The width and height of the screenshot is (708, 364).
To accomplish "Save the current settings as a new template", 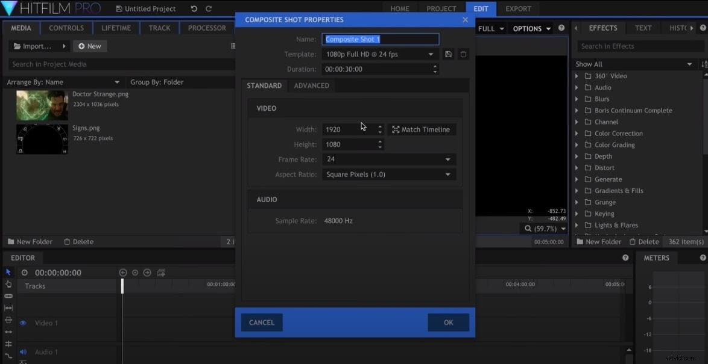I will coord(448,54).
